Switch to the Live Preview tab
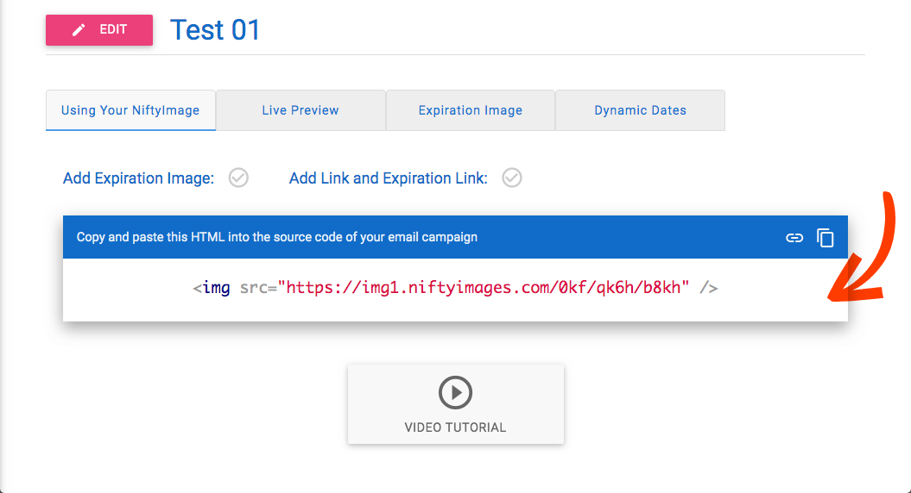Viewport: 911px width, 493px height. tap(301, 110)
